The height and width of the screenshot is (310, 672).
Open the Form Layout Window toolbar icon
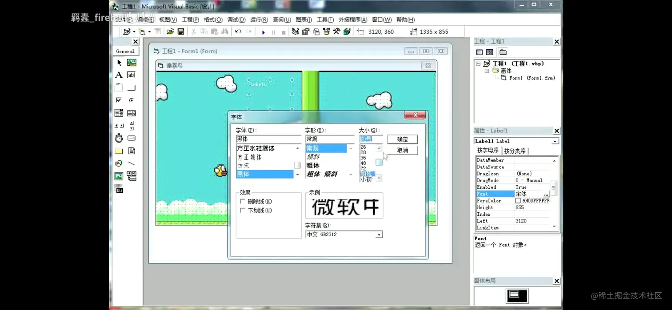316,32
